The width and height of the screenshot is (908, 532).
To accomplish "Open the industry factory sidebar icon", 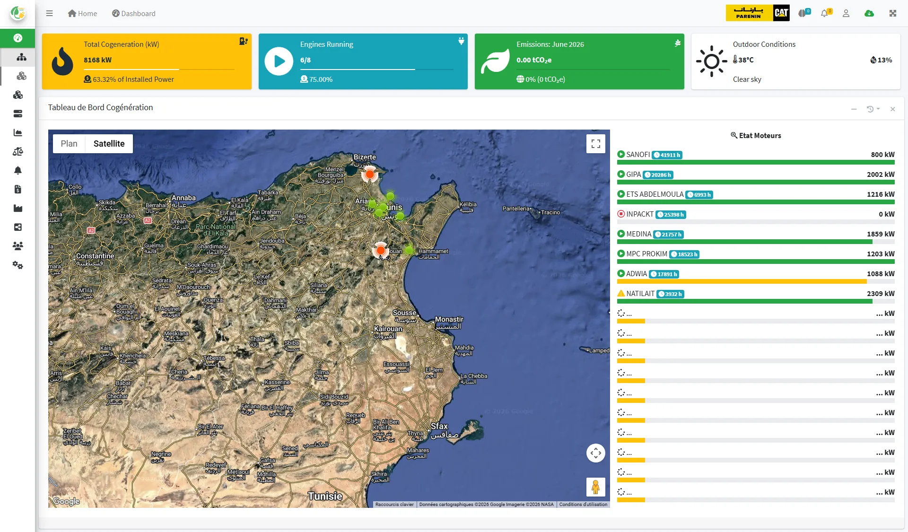I will coord(18,208).
